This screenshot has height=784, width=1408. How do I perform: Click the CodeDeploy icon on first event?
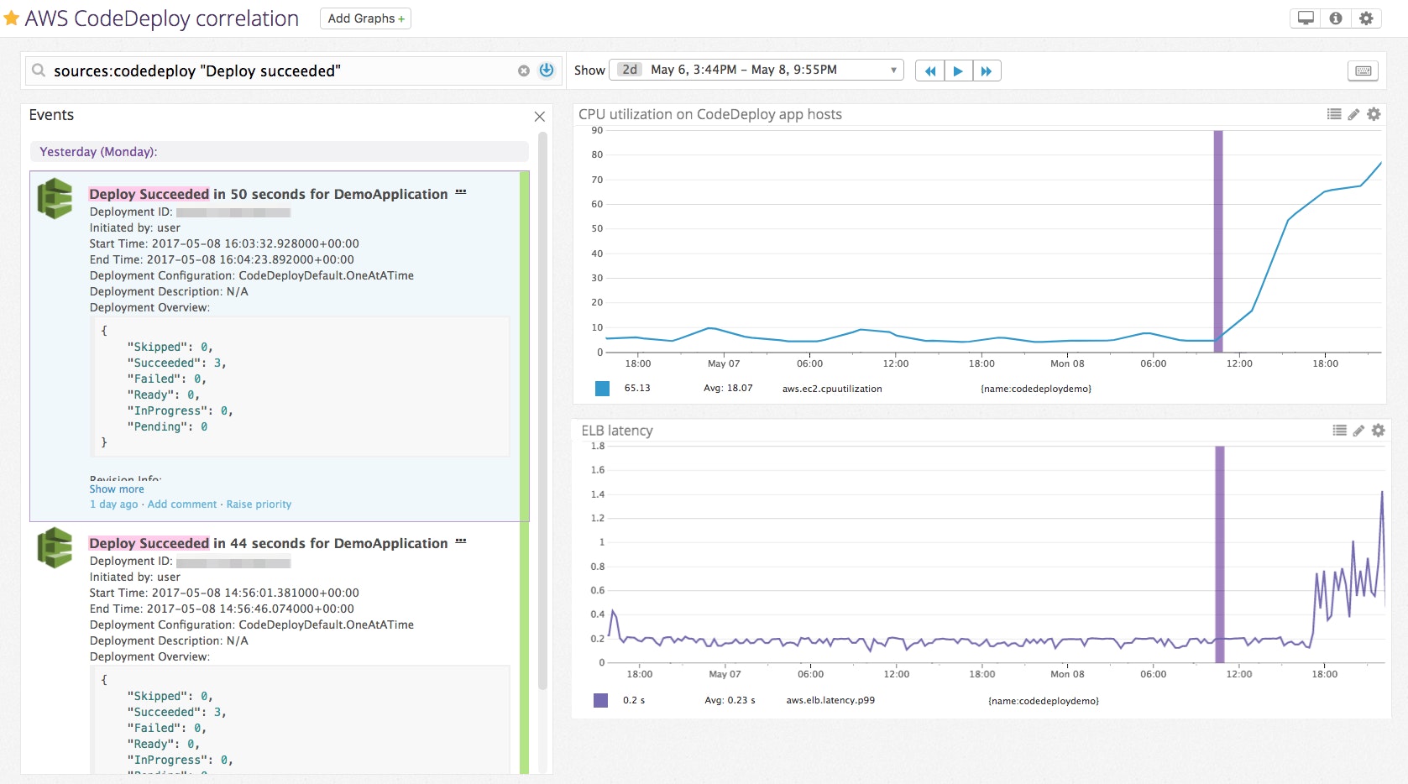tap(54, 199)
